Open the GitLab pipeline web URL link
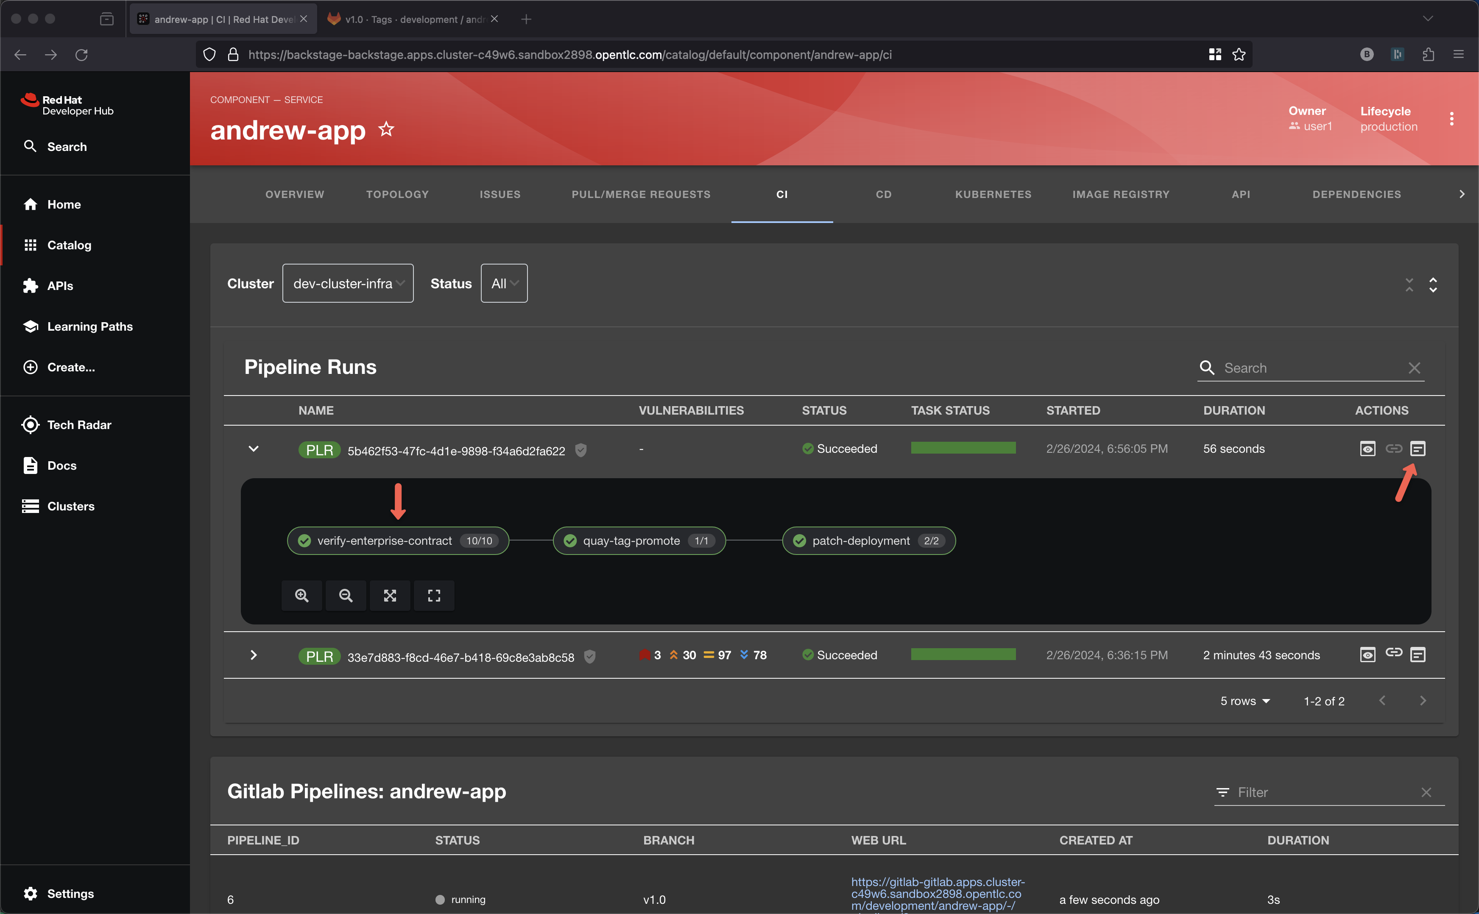The image size is (1479, 914). coord(937,894)
